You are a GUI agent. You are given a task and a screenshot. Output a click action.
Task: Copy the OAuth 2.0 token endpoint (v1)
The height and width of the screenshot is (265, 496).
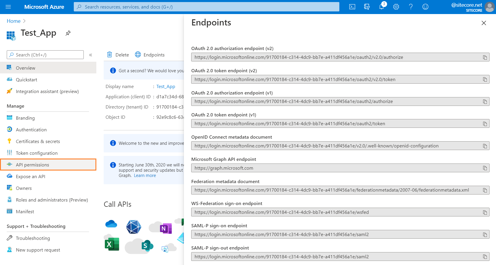pos(485,124)
